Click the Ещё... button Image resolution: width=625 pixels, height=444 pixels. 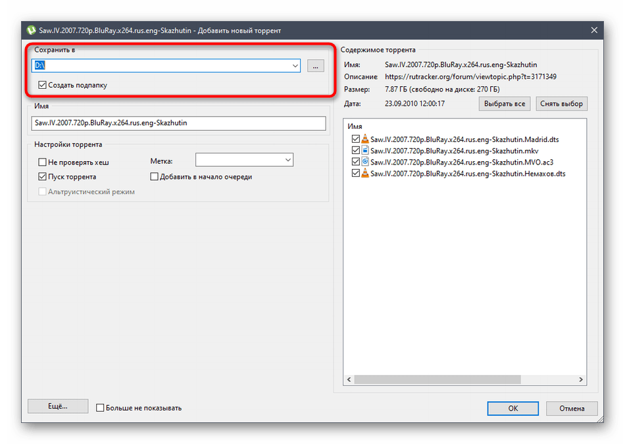click(x=58, y=407)
